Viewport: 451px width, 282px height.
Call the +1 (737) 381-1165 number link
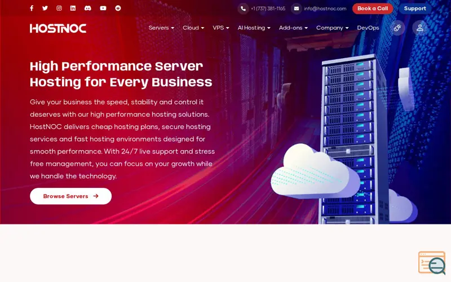pyautogui.click(x=268, y=8)
